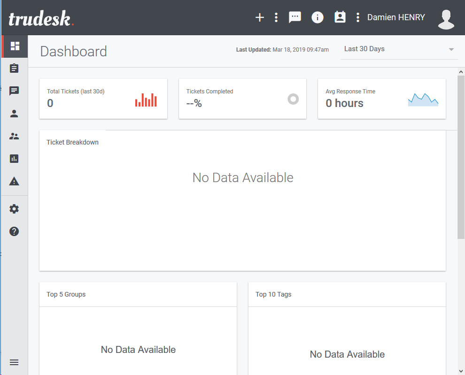This screenshot has height=375, width=465.
Task: Expand the Last 30 Days timespan dropdown
Action: [x=399, y=49]
